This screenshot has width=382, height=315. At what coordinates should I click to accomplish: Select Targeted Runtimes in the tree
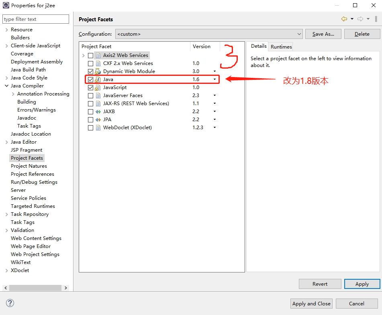click(33, 206)
